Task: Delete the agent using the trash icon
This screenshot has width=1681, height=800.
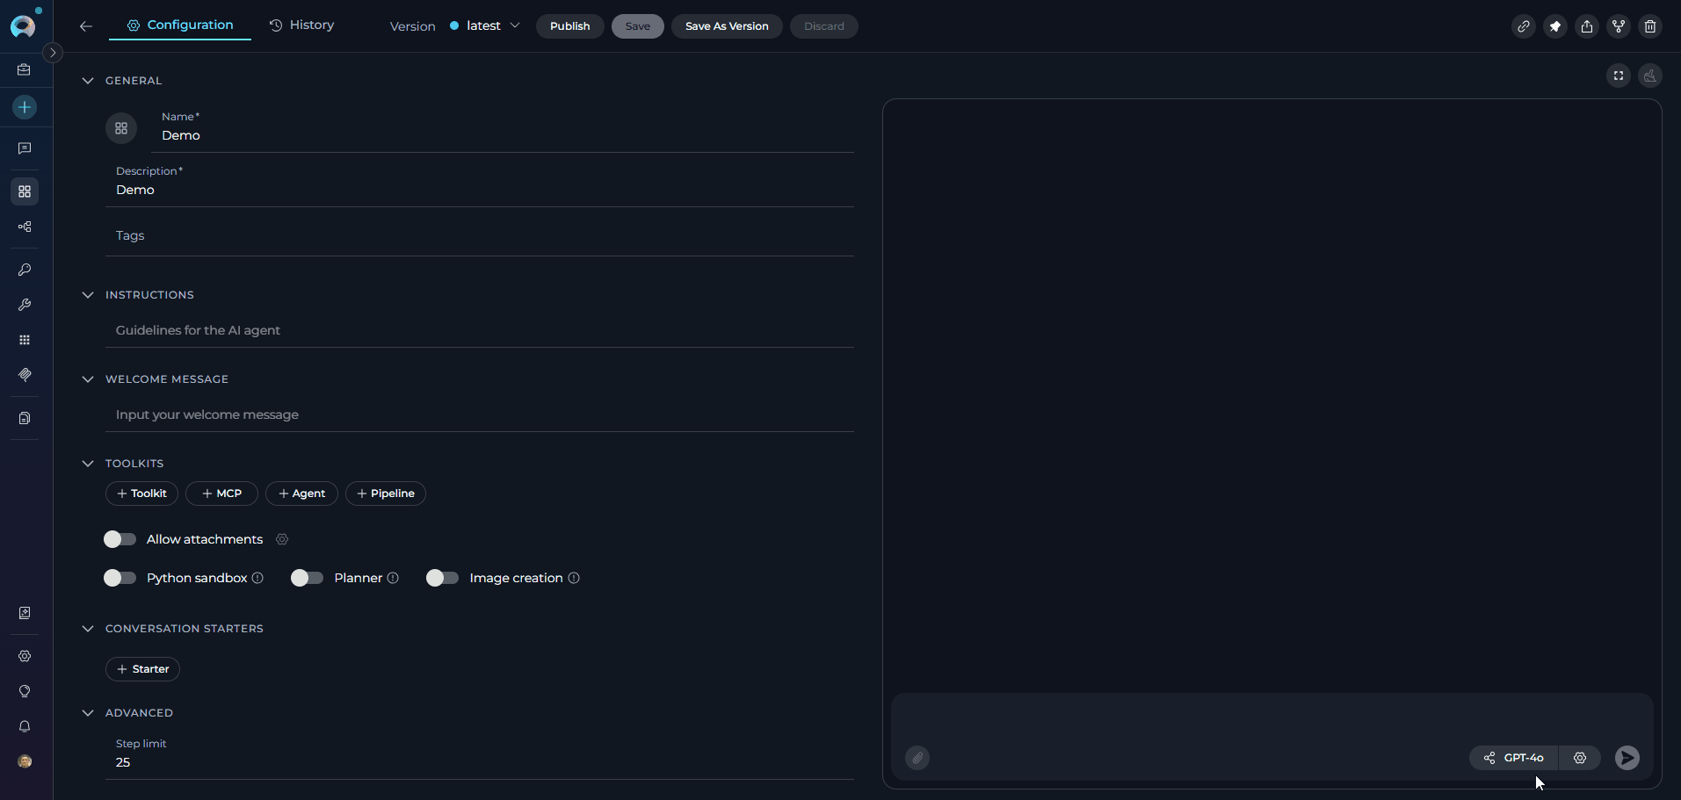Action: pos(1649,26)
